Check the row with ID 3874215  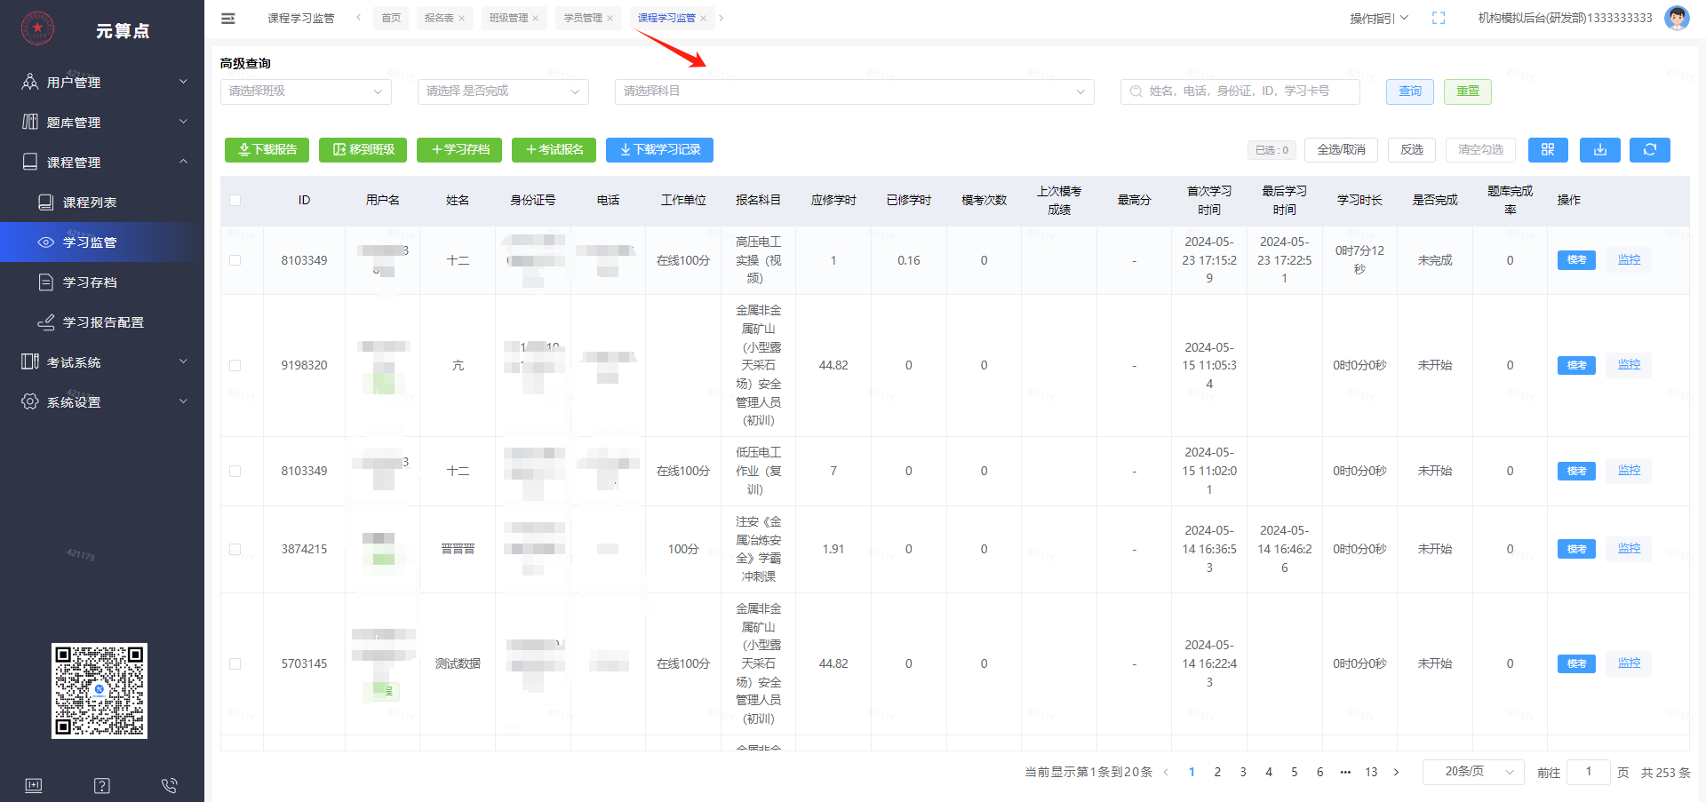tap(235, 549)
